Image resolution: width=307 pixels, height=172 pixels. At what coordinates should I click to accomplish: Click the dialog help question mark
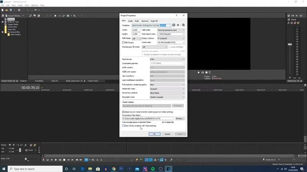coord(177,15)
